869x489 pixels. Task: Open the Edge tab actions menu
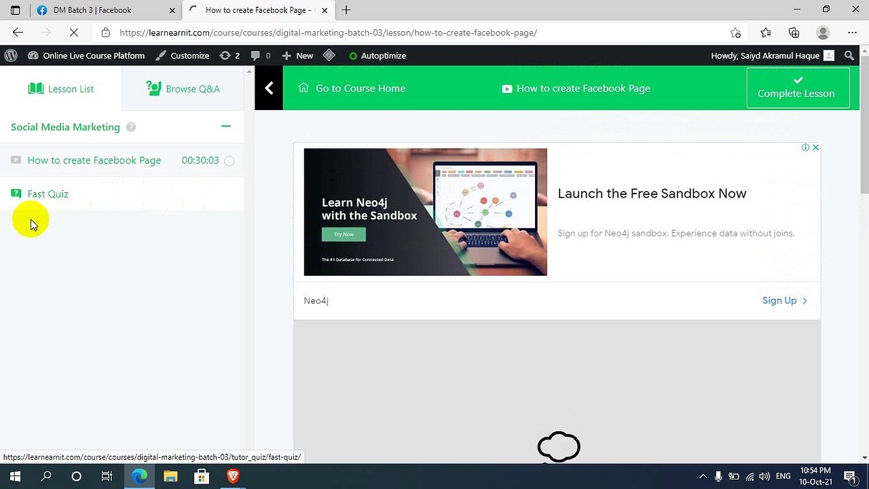(x=16, y=10)
